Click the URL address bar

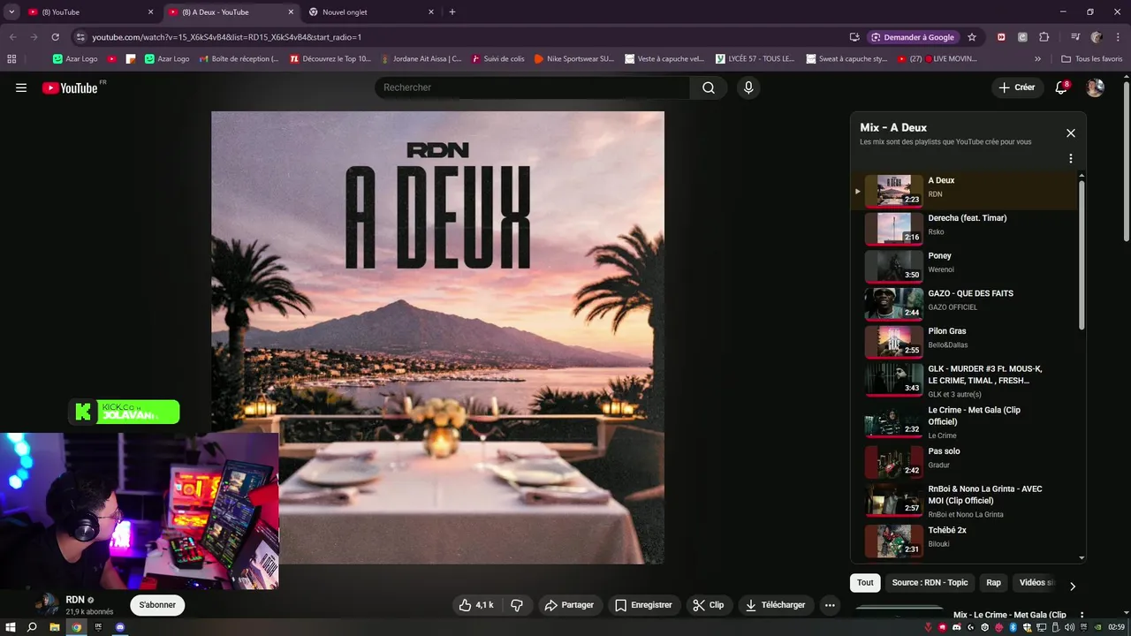point(459,37)
